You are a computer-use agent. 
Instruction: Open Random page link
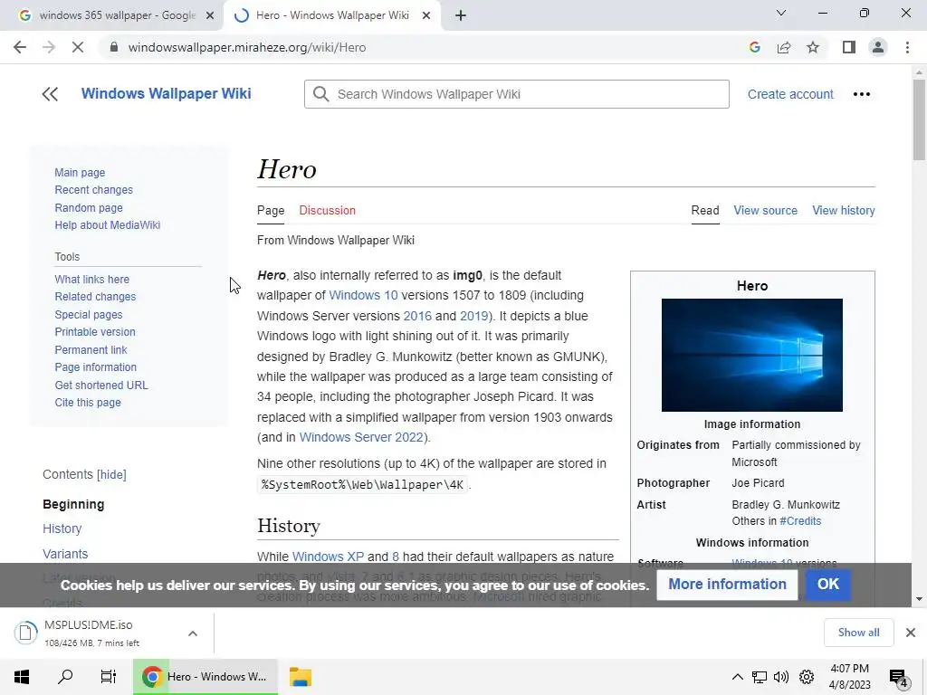(89, 207)
